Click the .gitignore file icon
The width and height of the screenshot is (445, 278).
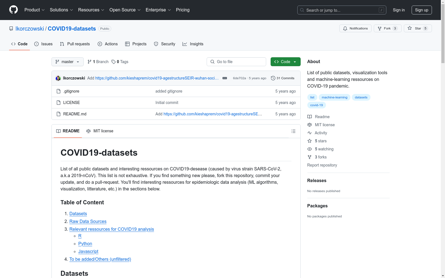58,91
